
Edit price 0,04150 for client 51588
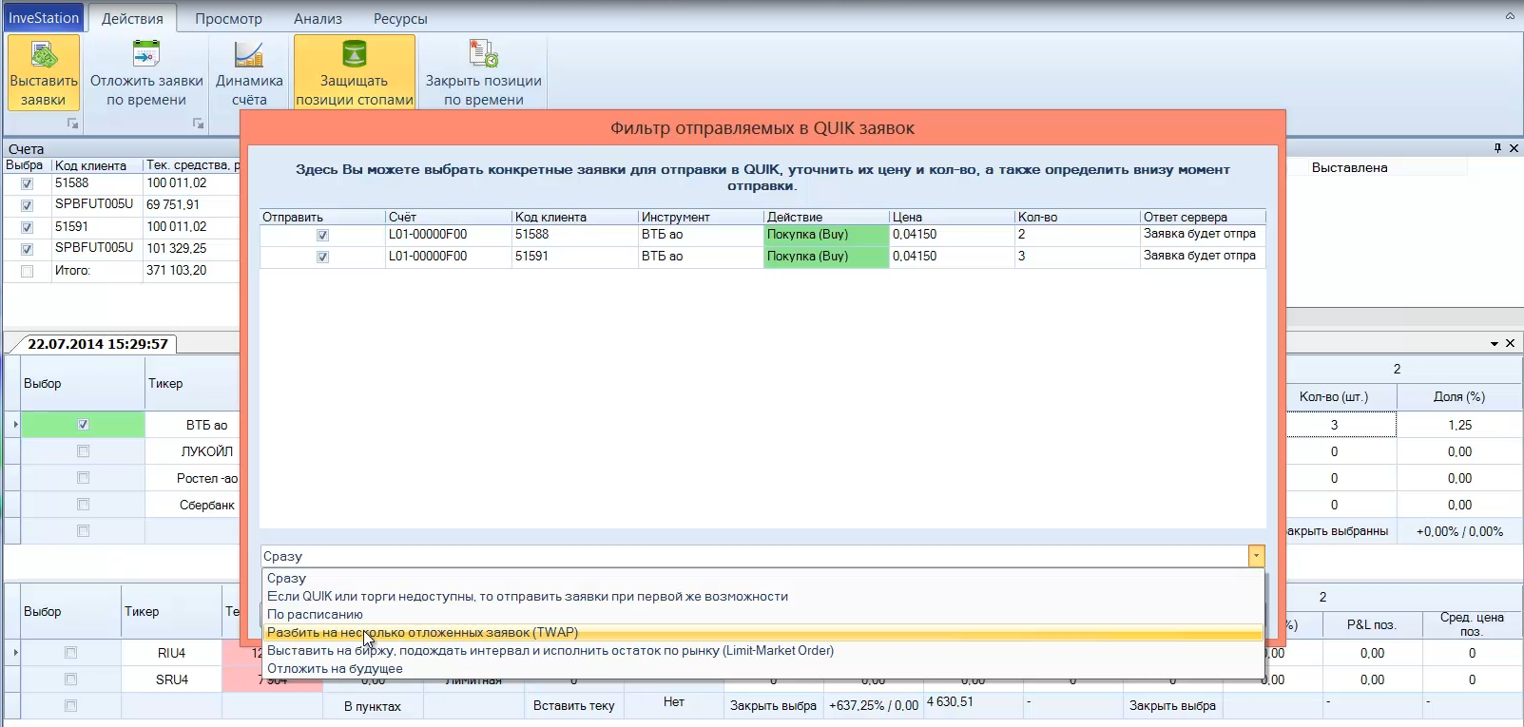951,235
